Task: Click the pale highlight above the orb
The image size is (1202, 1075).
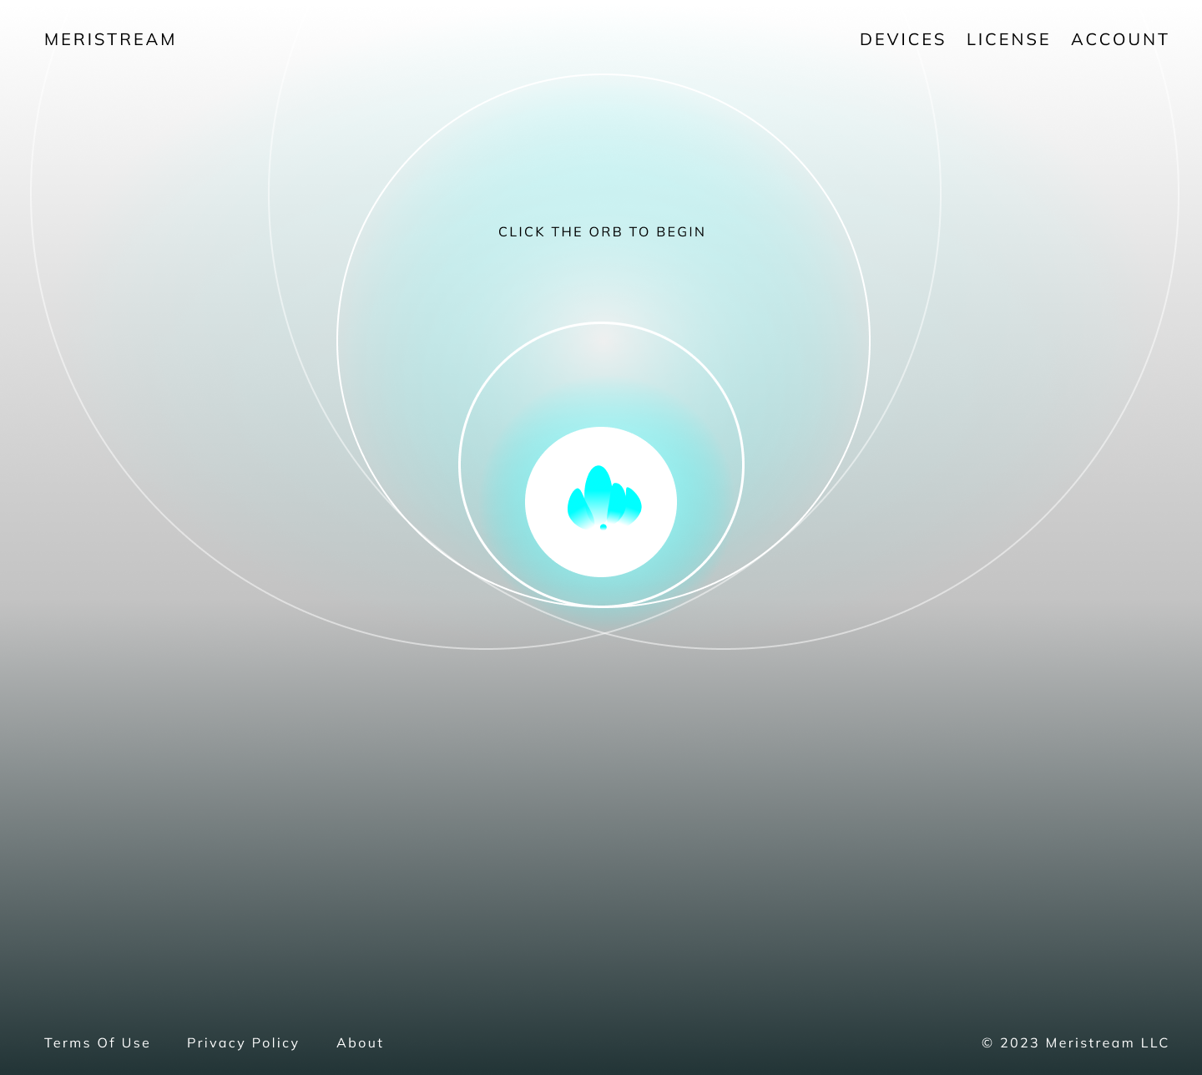Action: coord(601,342)
